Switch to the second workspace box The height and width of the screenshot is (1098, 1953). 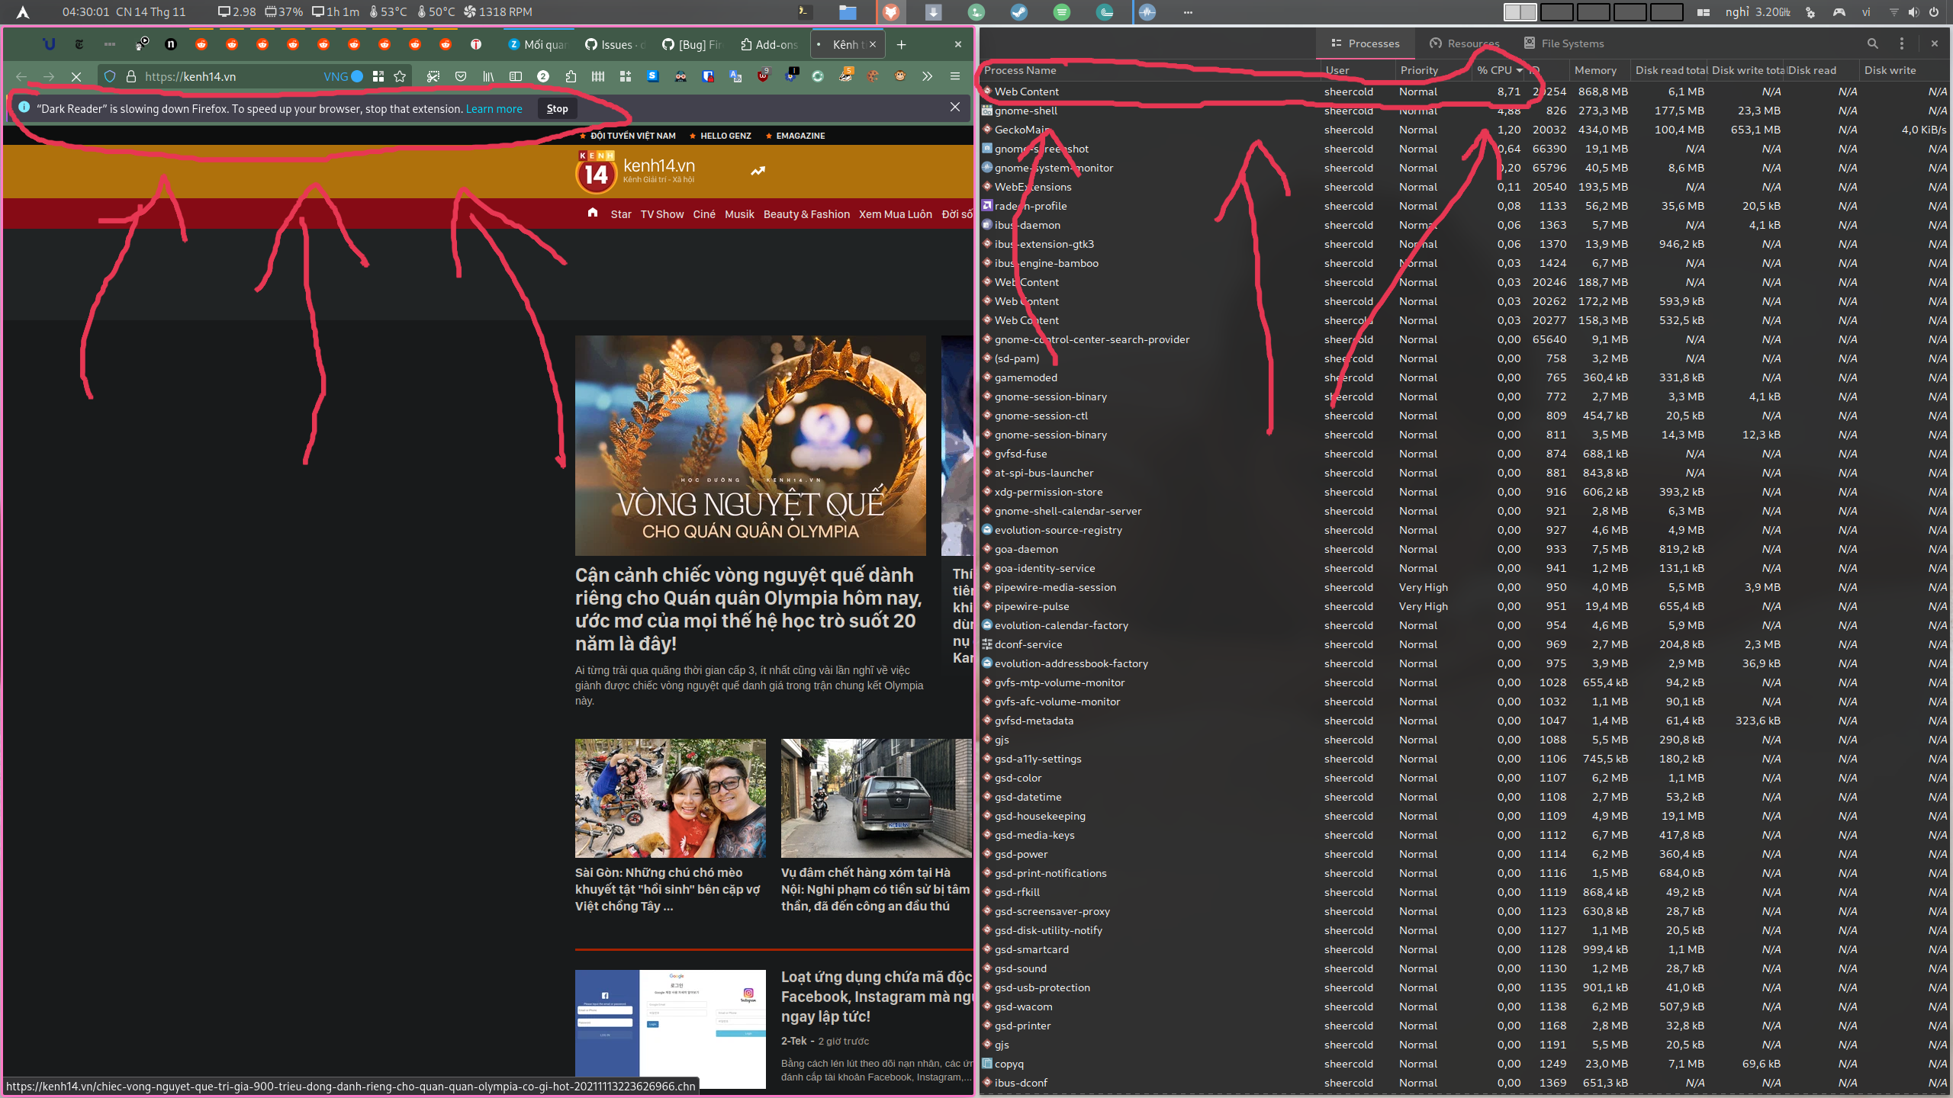click(x=1556, y=12)
